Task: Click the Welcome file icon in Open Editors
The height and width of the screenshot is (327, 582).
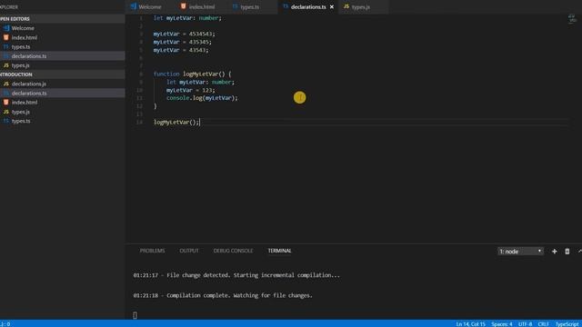Action: (x=6, y=28)
